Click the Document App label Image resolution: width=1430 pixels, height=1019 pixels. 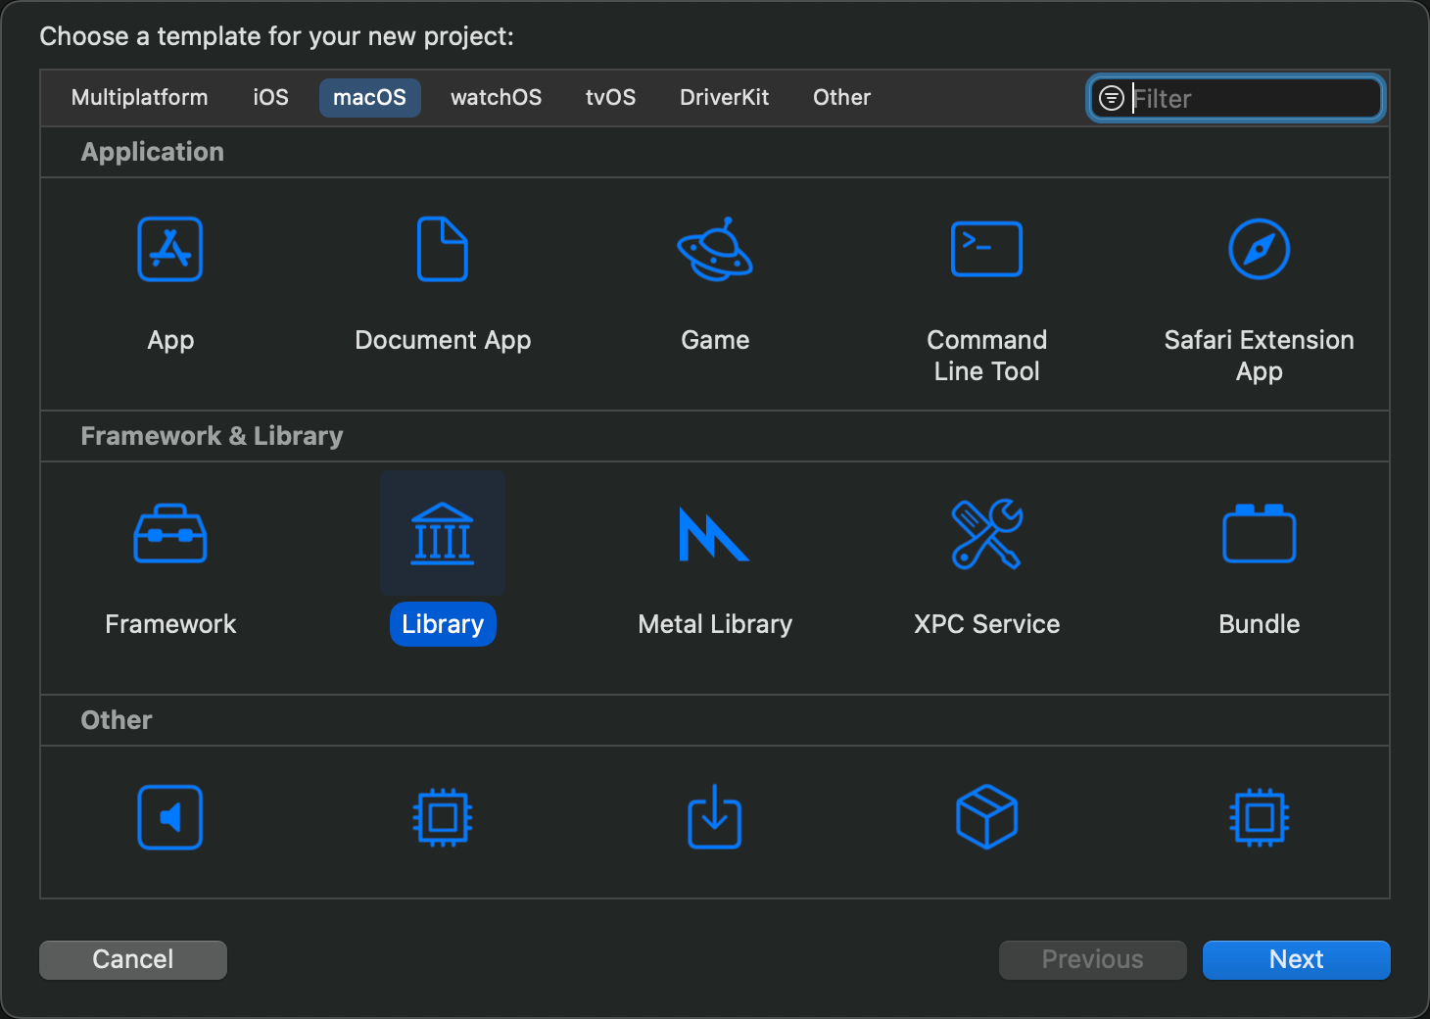tap(443, 340)
